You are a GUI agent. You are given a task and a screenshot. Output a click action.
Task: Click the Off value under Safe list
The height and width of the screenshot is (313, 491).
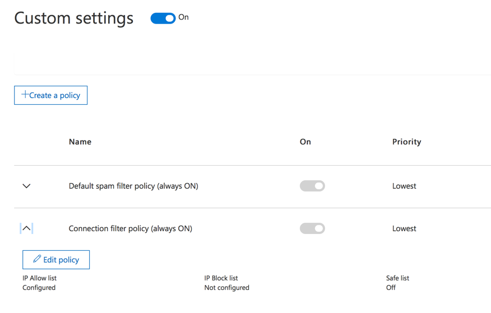(391, 288)
